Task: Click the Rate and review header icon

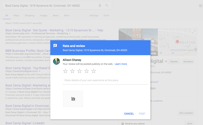Action: tap(55, 46)
